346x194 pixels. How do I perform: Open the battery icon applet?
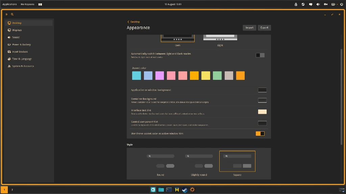(x=333, y=4)
